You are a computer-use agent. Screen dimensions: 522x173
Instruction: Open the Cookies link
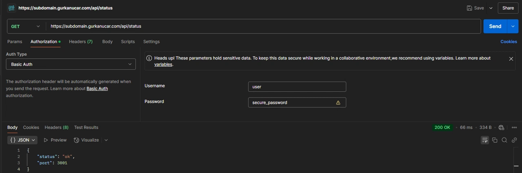pos(509,42)
